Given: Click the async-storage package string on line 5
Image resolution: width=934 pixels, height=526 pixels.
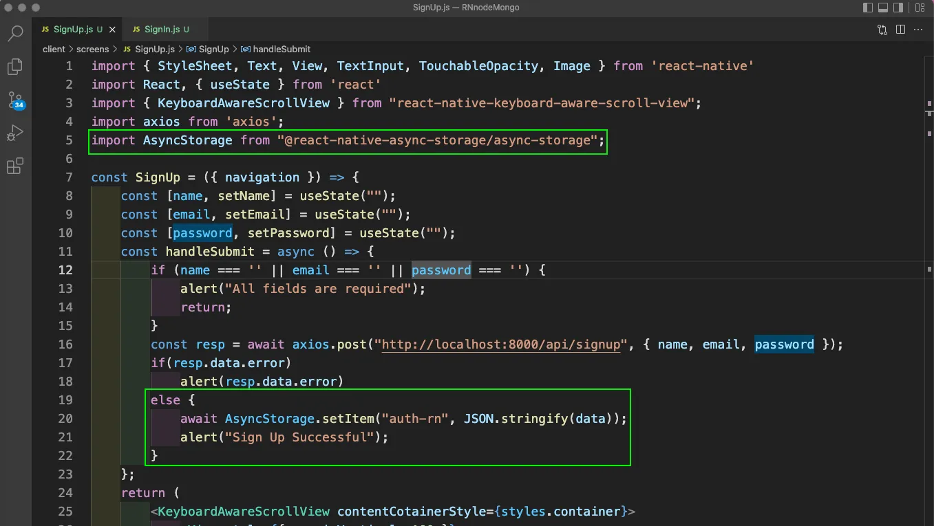Looking at the screenshot, I should (x=438, y=140).
